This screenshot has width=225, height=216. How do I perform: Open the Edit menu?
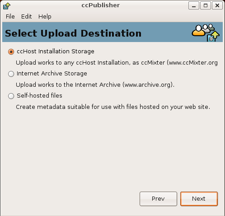click(26, 16)
